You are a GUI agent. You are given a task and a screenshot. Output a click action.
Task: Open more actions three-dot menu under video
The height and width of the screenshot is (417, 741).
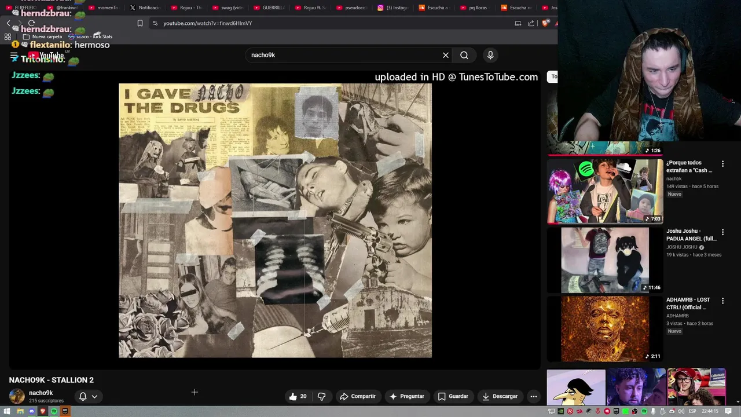tap(534, 396)
